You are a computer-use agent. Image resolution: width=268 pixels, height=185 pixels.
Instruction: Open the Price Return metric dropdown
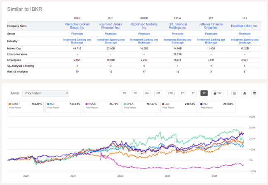pyautogui.click(x=45, y=93)
